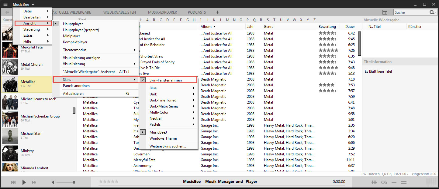Open the panel layout icon near search

click(385, 12)
